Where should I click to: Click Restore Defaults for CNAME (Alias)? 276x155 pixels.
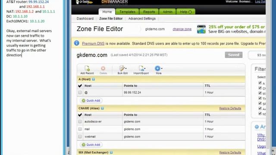(230, 108)
